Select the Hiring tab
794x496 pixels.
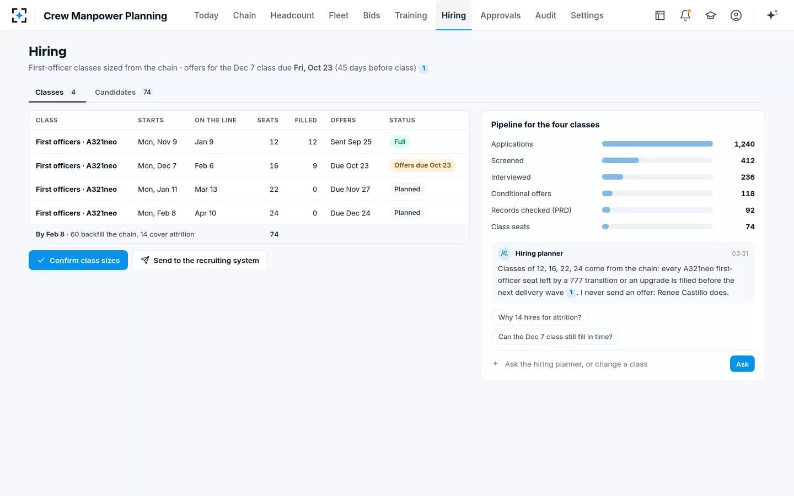point(454,15)
